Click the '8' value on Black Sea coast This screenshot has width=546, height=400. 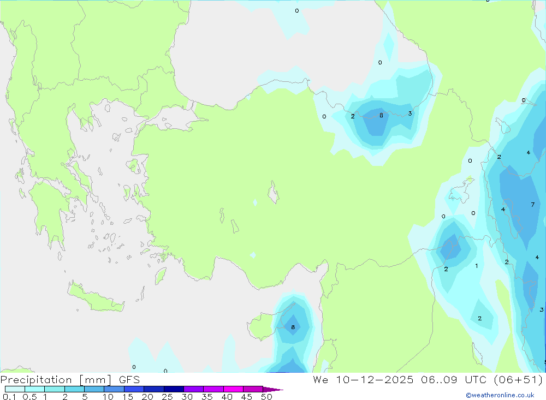[x=381, y=115]
